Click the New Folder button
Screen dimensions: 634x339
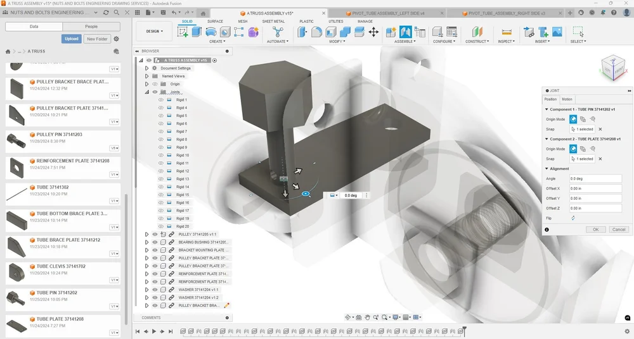click(x=97, y=39)
